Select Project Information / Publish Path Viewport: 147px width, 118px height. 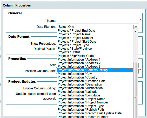tap(95, 110)
